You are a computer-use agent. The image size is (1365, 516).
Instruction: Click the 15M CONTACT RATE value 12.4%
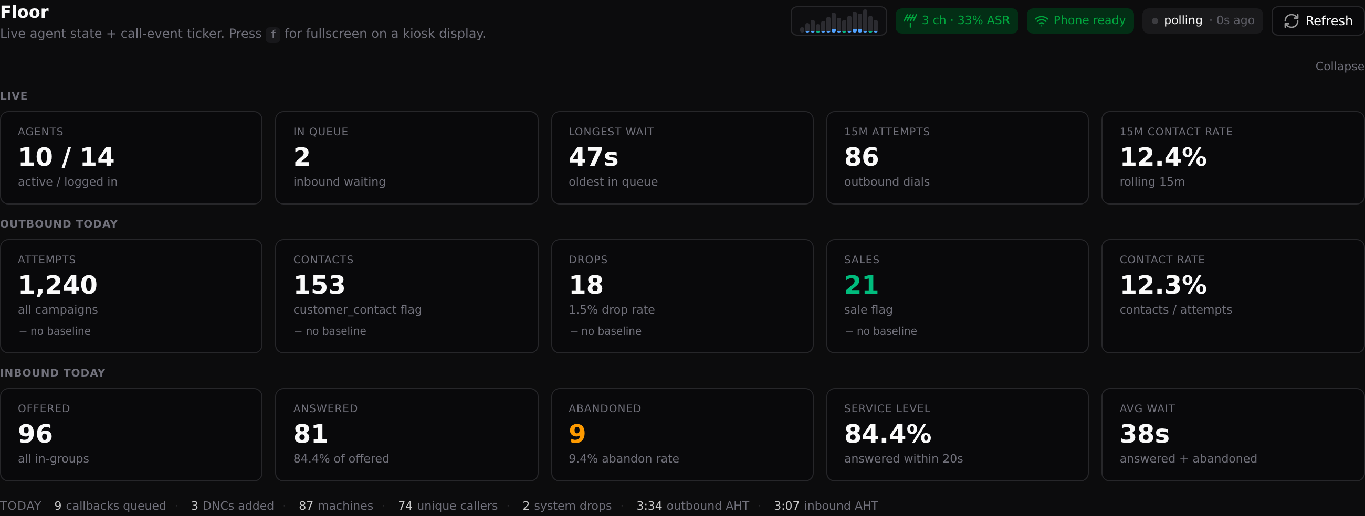pyautogui.click(x=1163, y=157)
